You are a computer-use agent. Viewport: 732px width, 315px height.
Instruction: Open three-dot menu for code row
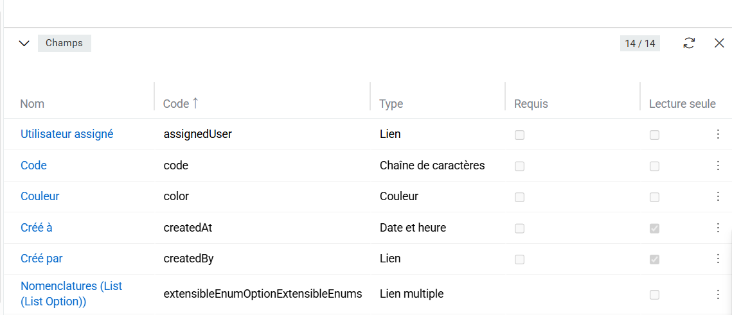click(718, 166)
